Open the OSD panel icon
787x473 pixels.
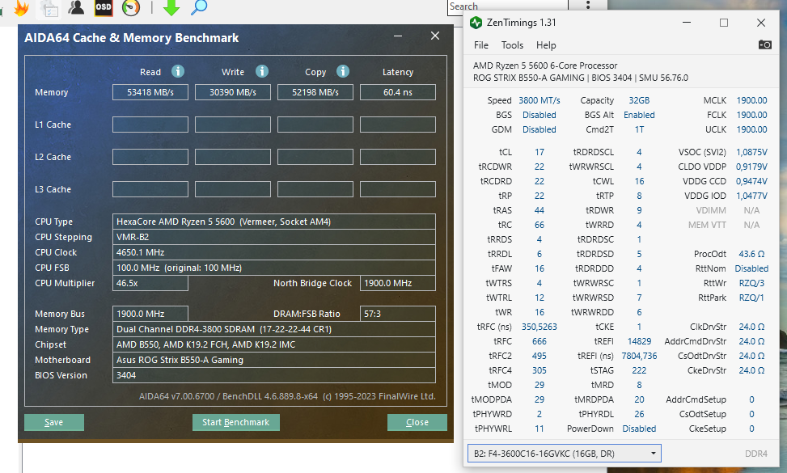tap(104, 7)
